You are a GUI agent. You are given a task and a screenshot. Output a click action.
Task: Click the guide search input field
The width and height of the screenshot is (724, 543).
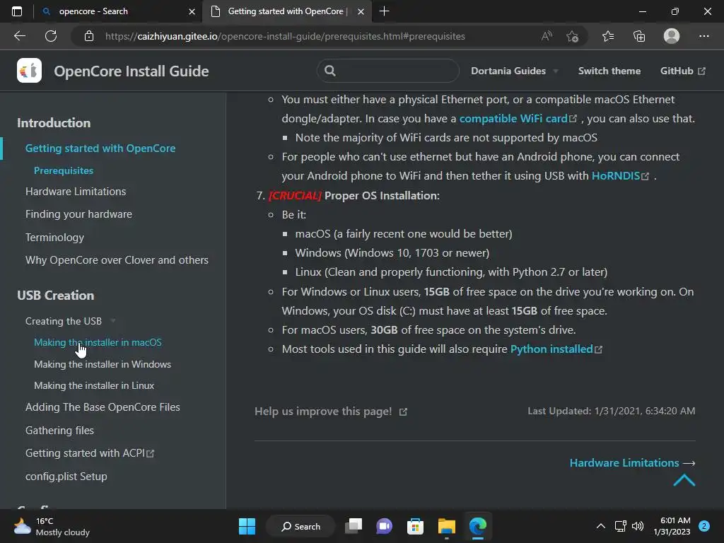click(x=388, y=71)
